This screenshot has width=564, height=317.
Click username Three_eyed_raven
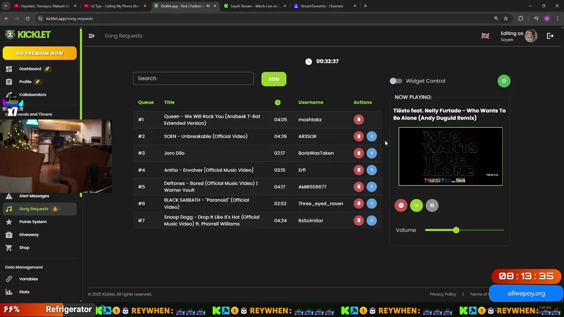(321, 203)
